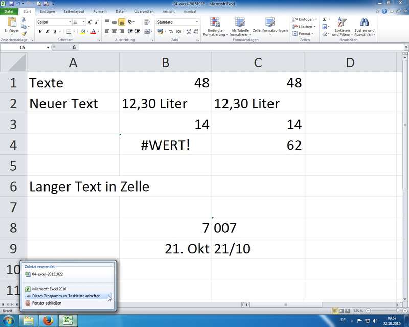
Task: Switch to the Formeln tab
Action: pos(100,11)
